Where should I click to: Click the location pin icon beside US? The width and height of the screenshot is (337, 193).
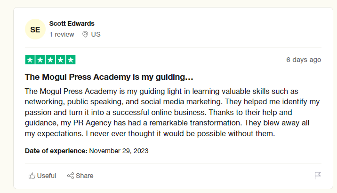[85, 34]
